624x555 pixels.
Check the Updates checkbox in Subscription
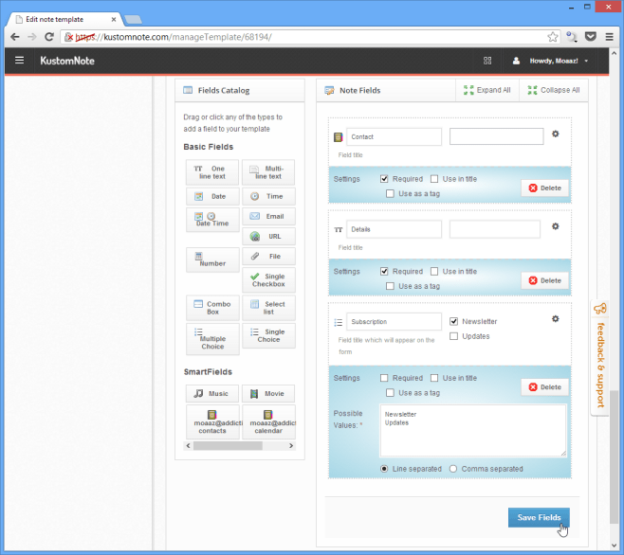click(x=454, y=336)
